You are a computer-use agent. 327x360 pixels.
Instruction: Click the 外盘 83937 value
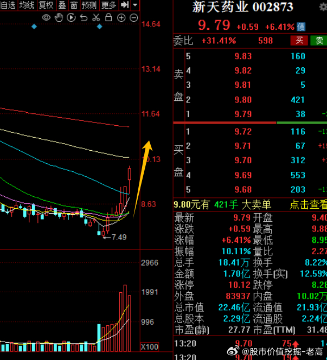(238, 296)
